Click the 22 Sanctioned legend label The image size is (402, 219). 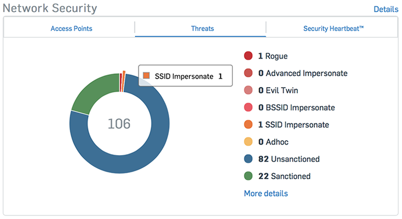click(x=284, y=176)
